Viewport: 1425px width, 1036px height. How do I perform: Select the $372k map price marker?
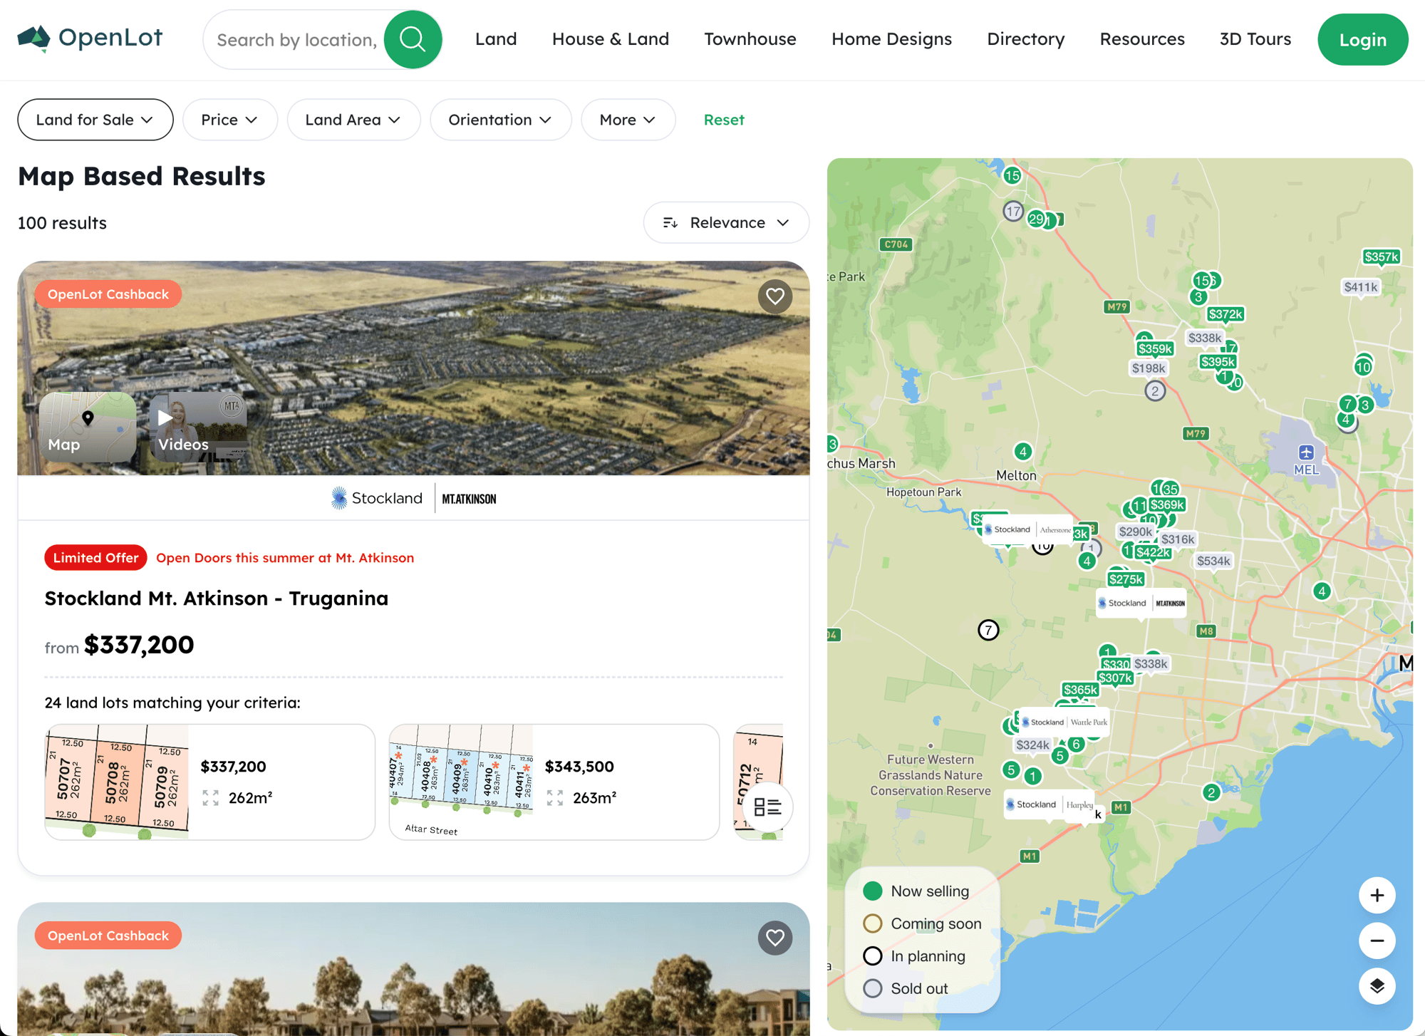[1225, 314]
